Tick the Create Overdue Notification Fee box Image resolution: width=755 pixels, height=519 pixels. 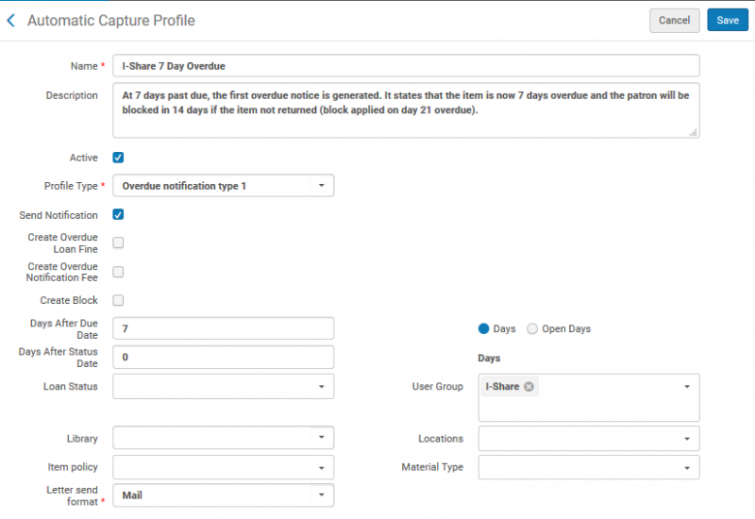[x=118, y=272]
